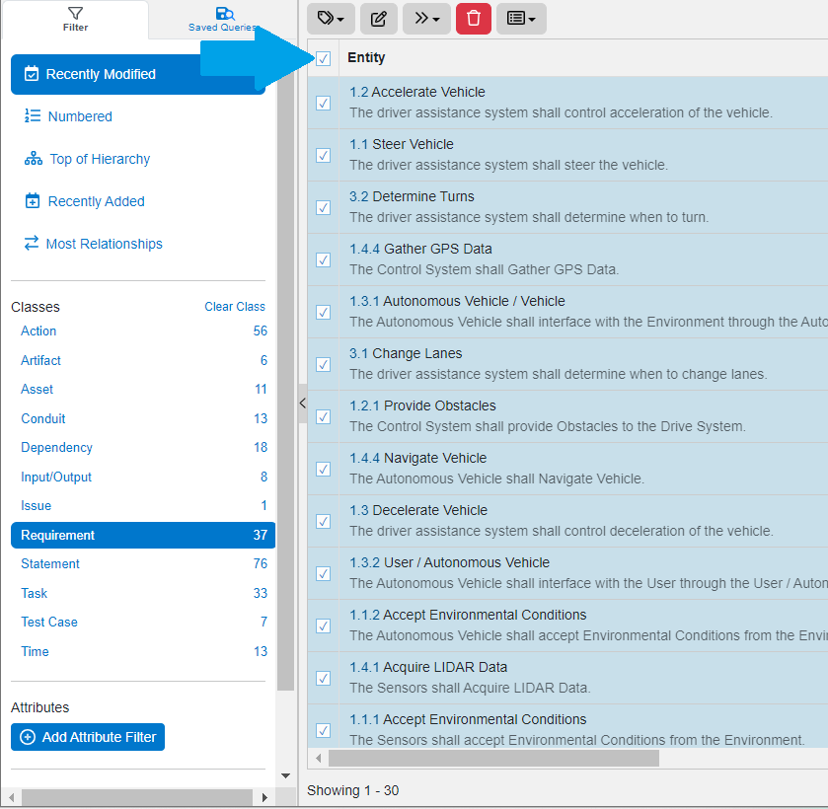The image size is (828, 809).
Task: Open the list view icon menu
Action: point(520,19)
